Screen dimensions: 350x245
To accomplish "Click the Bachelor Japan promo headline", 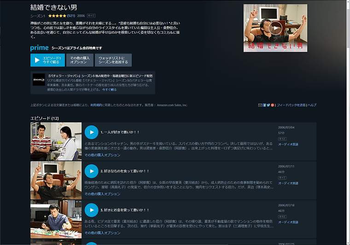I will click(100, 76).
